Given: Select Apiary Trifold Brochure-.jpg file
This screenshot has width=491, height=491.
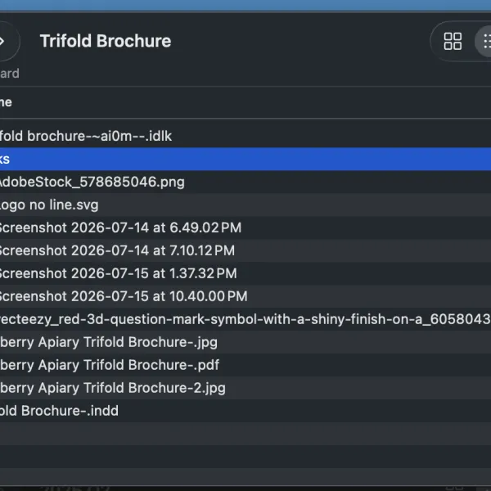Looking at the screenshot, I should tap(109, 342).
